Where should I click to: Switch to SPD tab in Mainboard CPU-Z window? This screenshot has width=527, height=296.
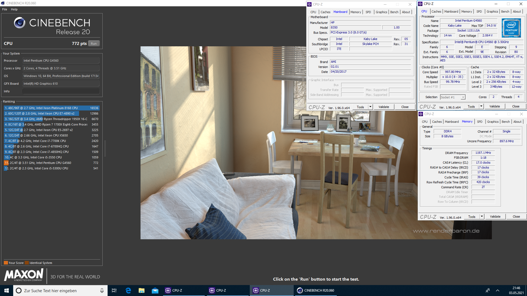tap(368, 12)
